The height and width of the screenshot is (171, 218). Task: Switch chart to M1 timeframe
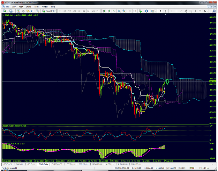pos(60,11)
